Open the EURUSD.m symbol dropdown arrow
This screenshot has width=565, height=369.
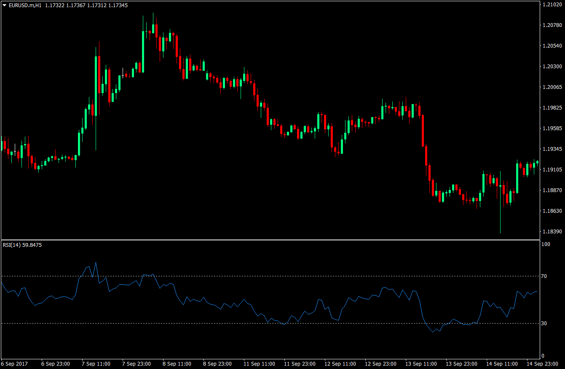[x=3, y=6]
